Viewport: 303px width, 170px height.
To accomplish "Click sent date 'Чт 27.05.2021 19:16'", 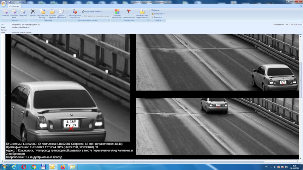I will coord(294,25).
